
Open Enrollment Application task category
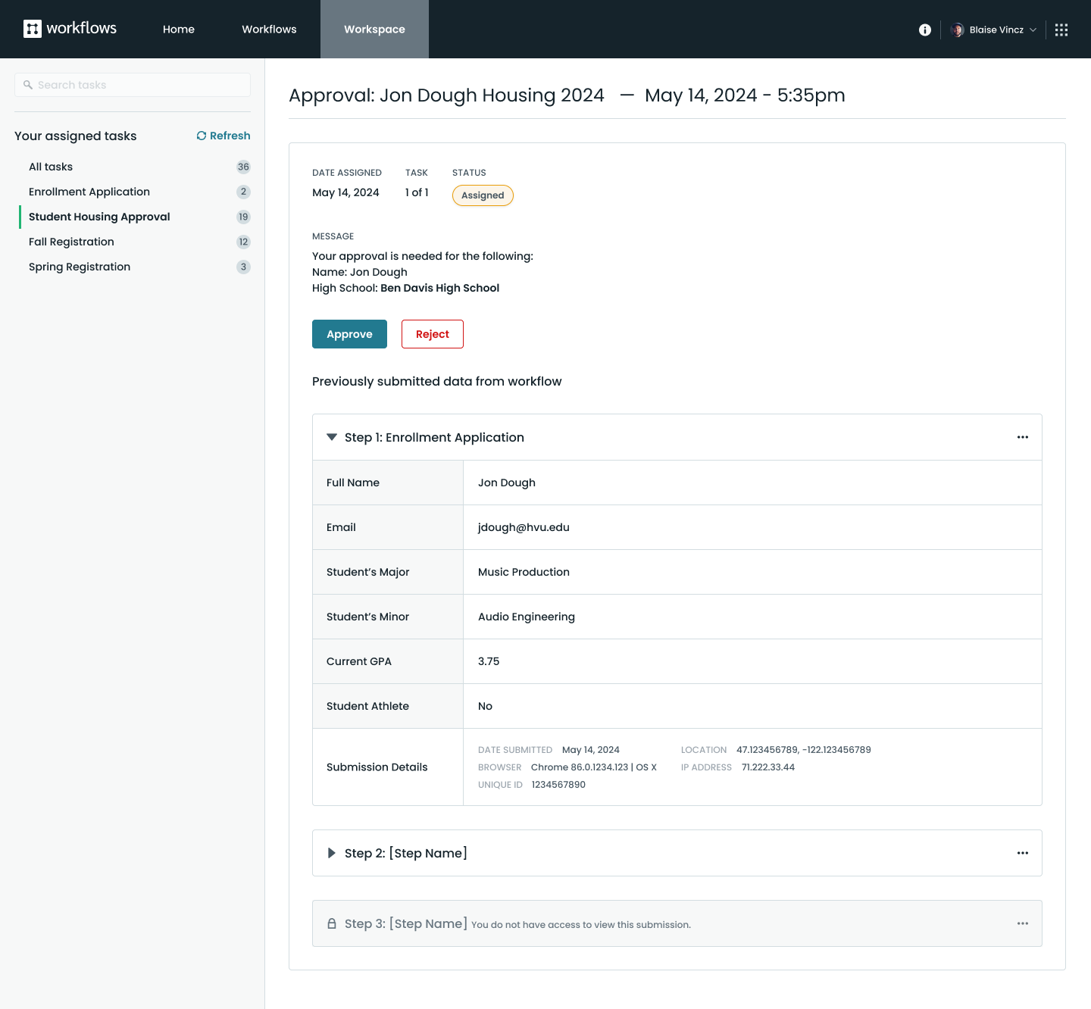point(89,192)
